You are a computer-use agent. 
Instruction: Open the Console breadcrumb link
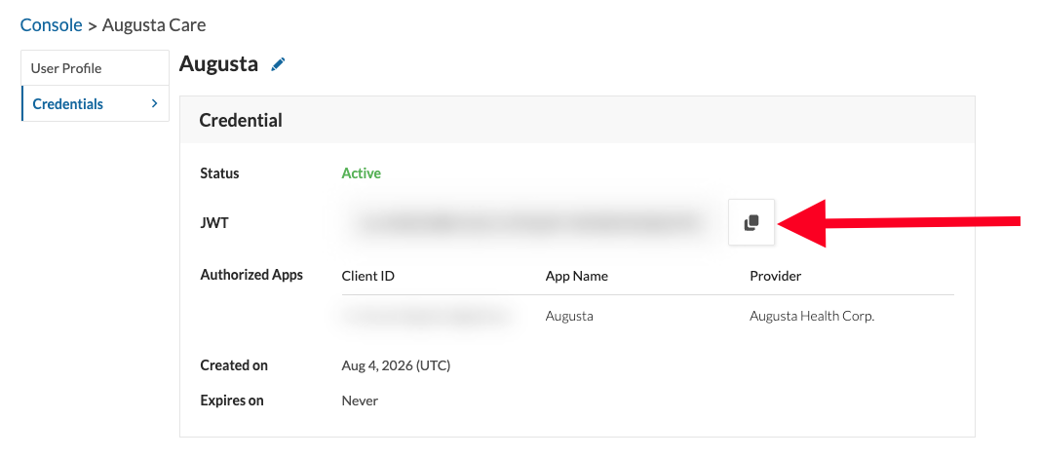(x=51, y=25)
